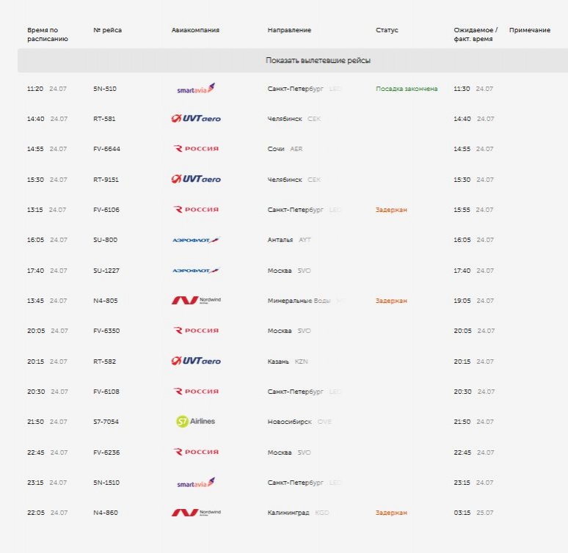This screenshot has width=568, height=553.
Task: Click the "Задержан" status for the Калининград flight
Action: tap(391, 513)
